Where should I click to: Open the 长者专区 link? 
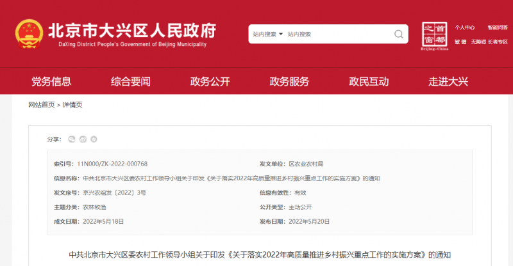click(498, 42)
